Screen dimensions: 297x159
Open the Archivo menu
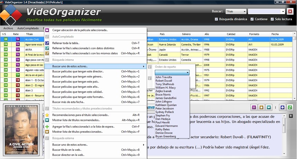8,28
